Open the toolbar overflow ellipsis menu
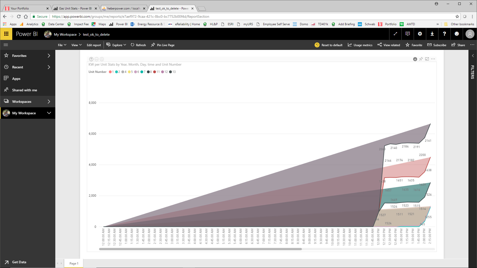 472,45
